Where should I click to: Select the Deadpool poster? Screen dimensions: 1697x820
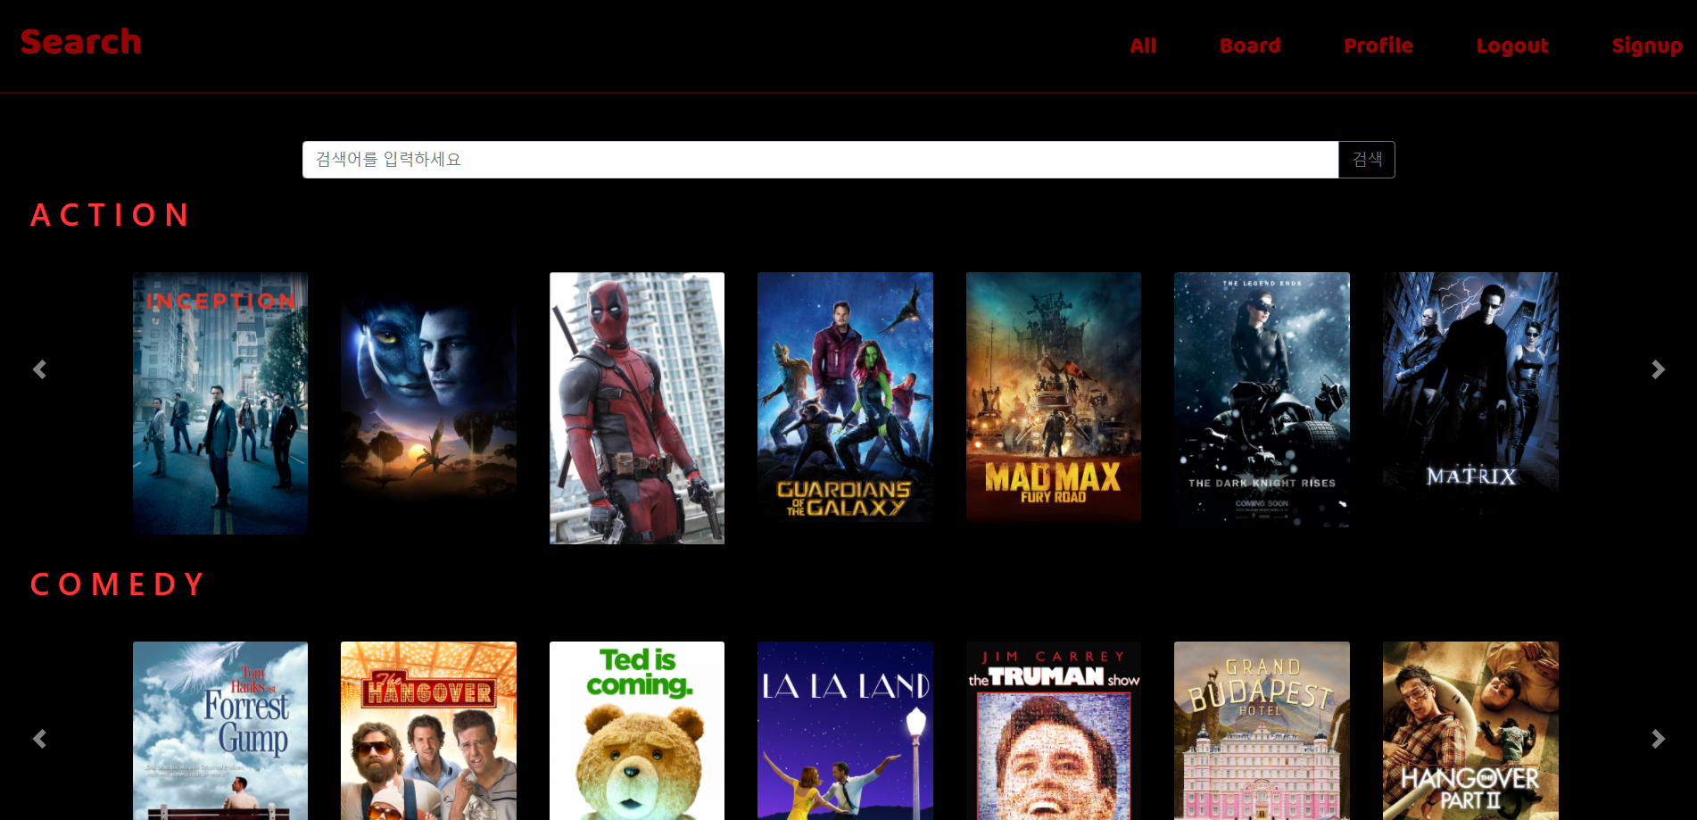[636, 407]
